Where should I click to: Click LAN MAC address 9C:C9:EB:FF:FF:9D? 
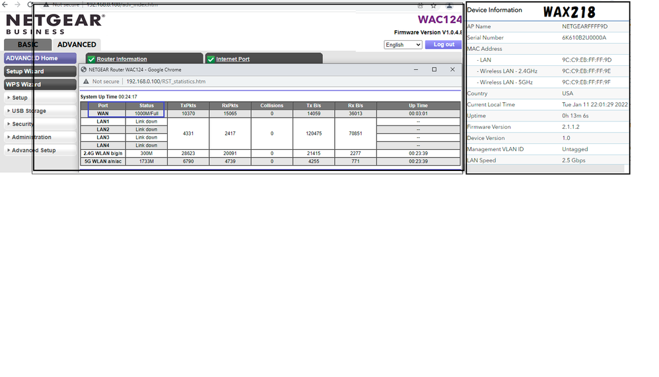pyautogui.click(x=587, y=59)
